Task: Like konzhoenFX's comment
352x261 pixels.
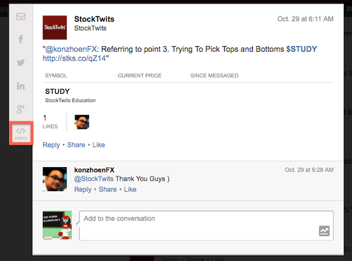Action: coord(130,189)
